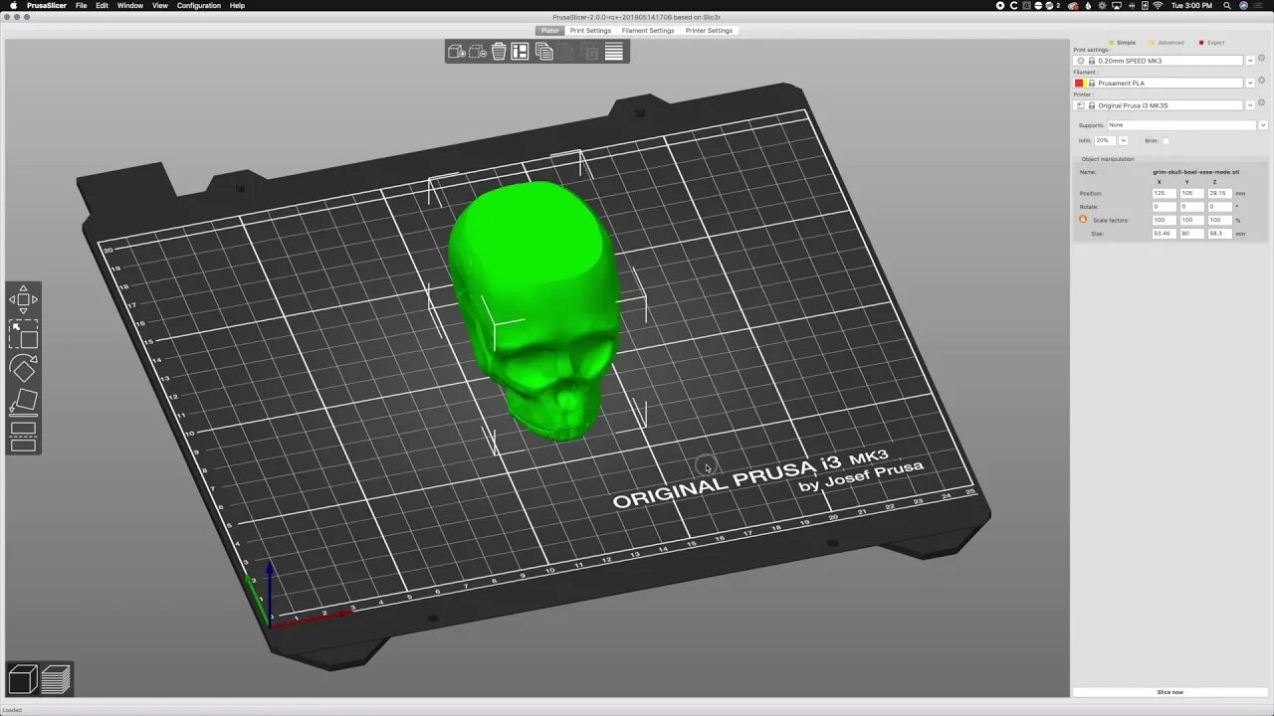The width and height of the screenshot is (1274, 716).
Task: Open the View menu
Action: pos(159,6)
